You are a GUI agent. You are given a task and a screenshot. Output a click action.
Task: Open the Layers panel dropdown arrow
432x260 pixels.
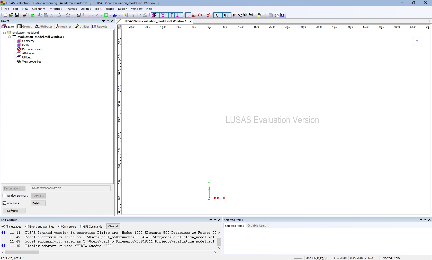tap(104, 21)
